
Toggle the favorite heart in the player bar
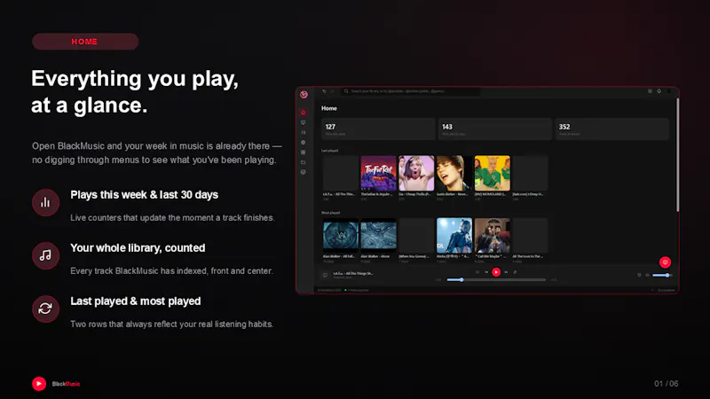tap(639, 275)
